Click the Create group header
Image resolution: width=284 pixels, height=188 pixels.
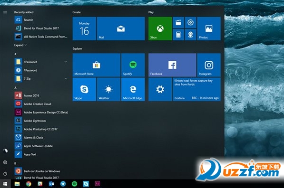(x=77, y=12)
